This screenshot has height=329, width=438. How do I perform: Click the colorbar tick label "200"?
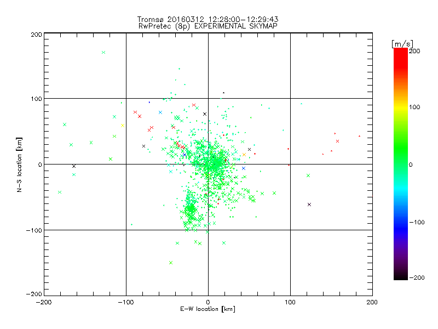click(x=414, y=51)
